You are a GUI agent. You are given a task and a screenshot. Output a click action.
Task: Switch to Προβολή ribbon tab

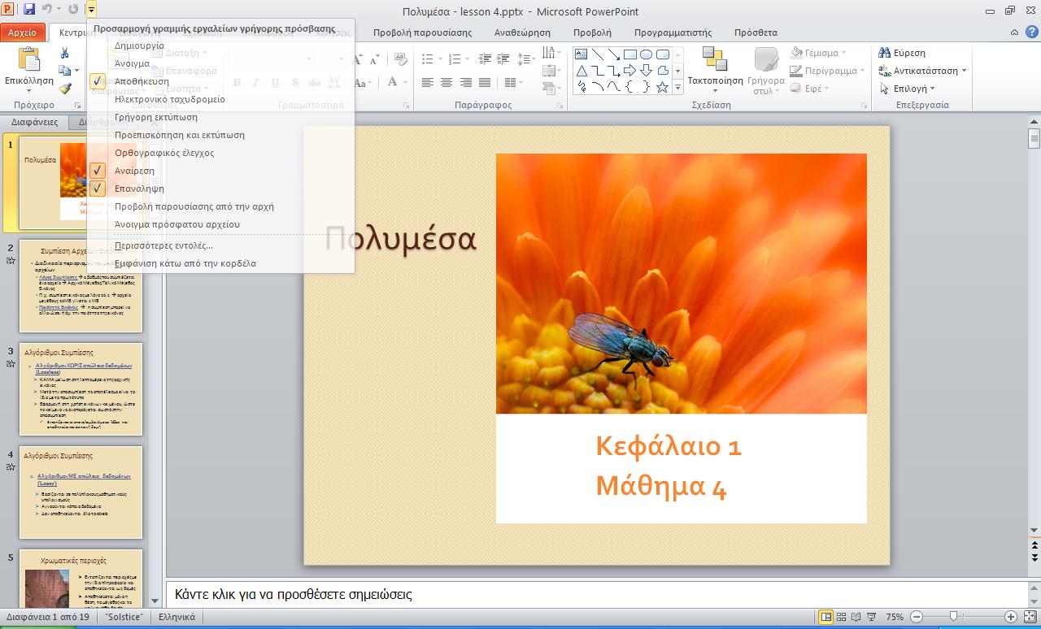point(592,33)
